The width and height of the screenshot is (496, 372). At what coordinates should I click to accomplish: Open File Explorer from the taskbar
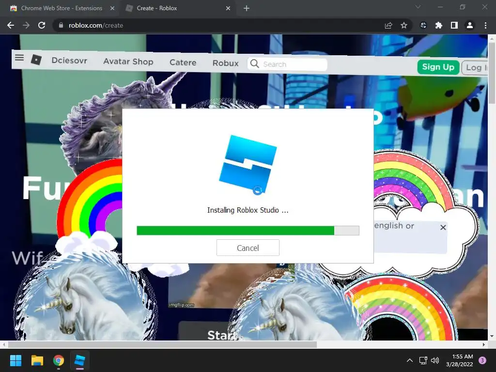(x=37, y=360)
